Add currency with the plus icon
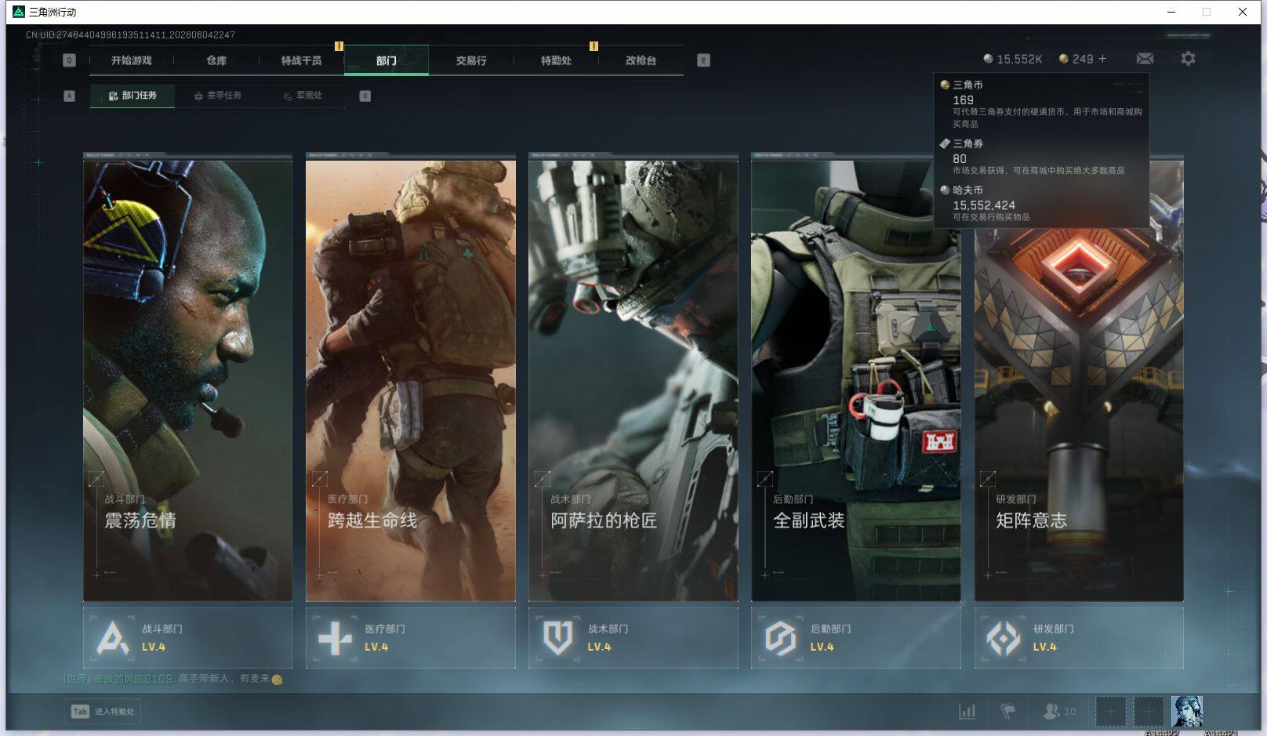This screenshot has width=1267, height=736. (1102, 59)
